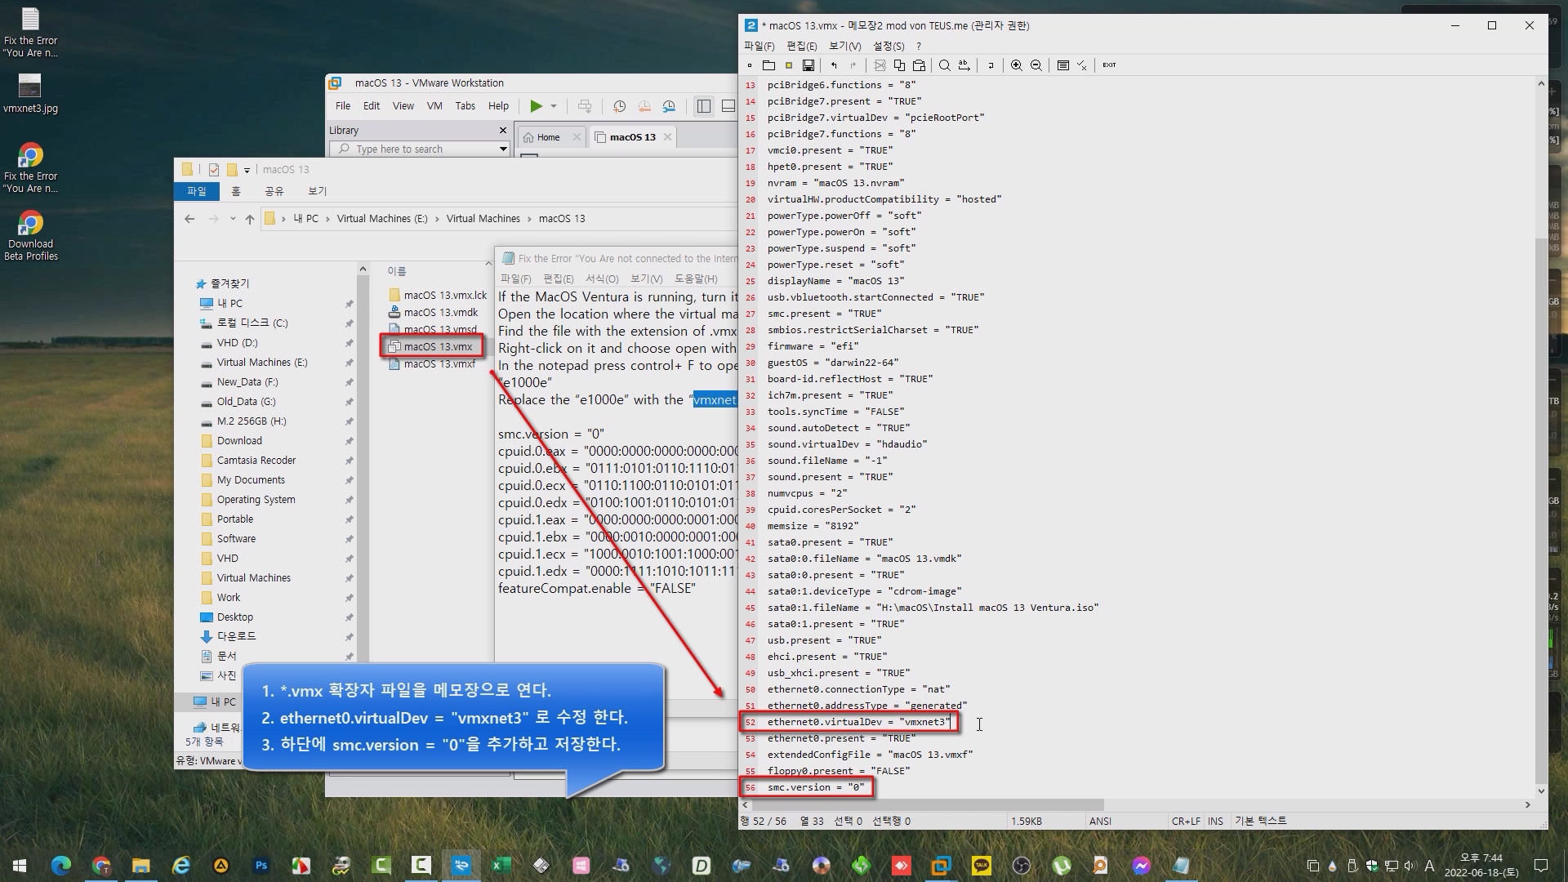Open the 파일(F) menu in Notepad2
1568x882 pixels.
pos(759,47)
